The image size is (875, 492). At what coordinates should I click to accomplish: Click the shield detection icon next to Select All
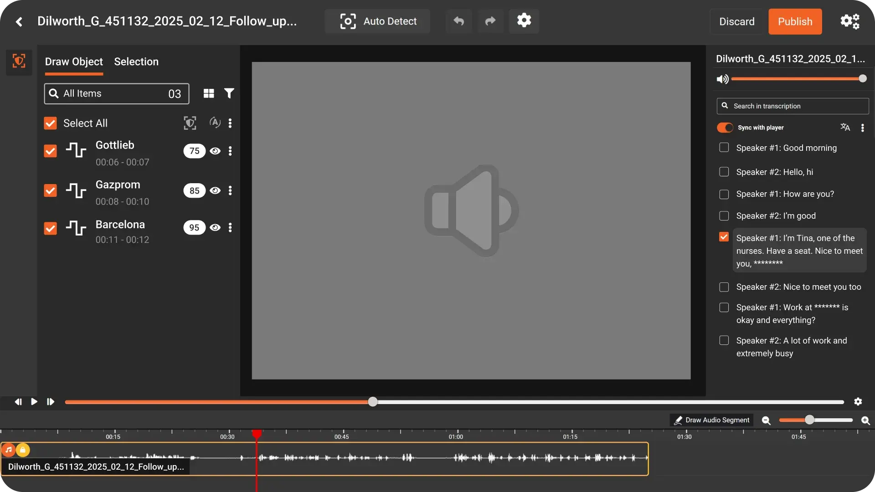click(190, 123)
